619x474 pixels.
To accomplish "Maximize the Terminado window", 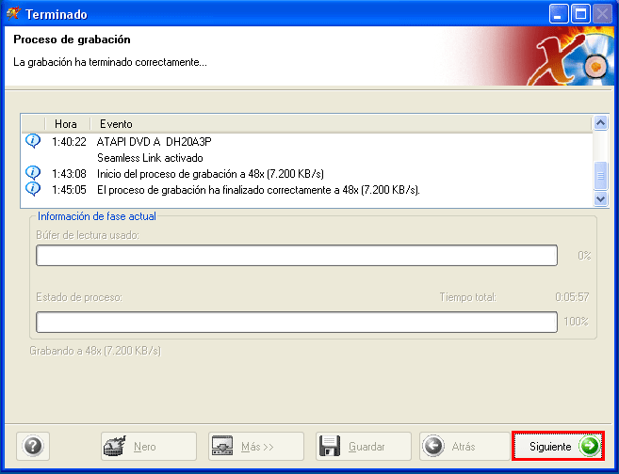I will 580,14.
